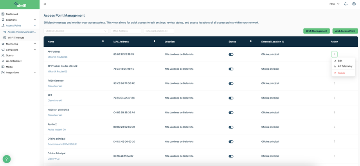
Task: Click MAC address 80:80:2C:F3:1B:78
Action: [124, 55]
